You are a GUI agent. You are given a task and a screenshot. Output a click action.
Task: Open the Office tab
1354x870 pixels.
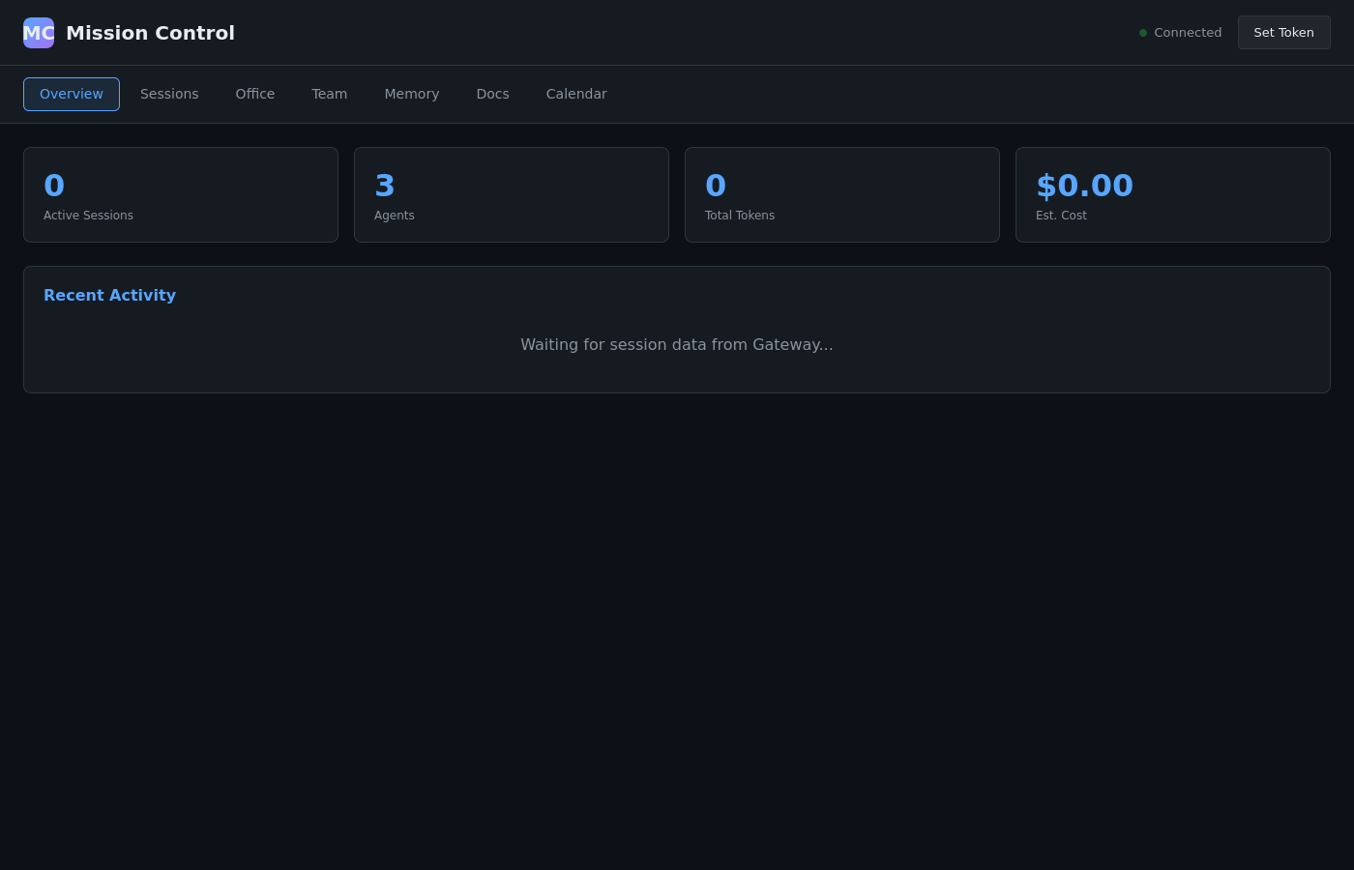click(x=255, y=94)
